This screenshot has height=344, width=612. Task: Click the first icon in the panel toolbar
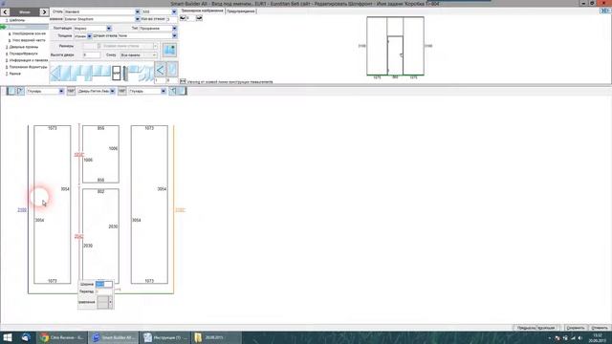(11, 91)
